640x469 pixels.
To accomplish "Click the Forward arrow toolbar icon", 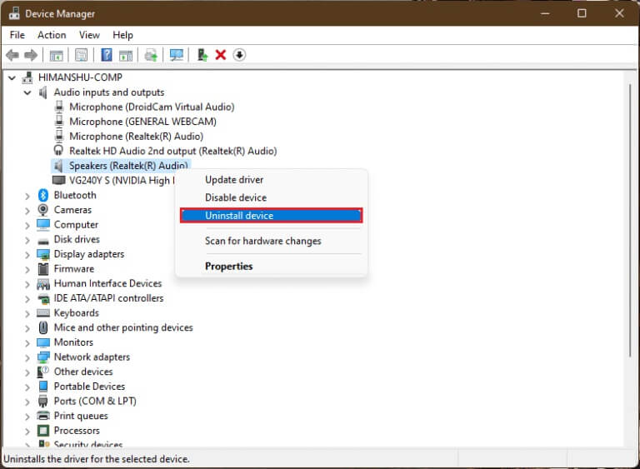I will pyautogui.click(x=31, y=55).
